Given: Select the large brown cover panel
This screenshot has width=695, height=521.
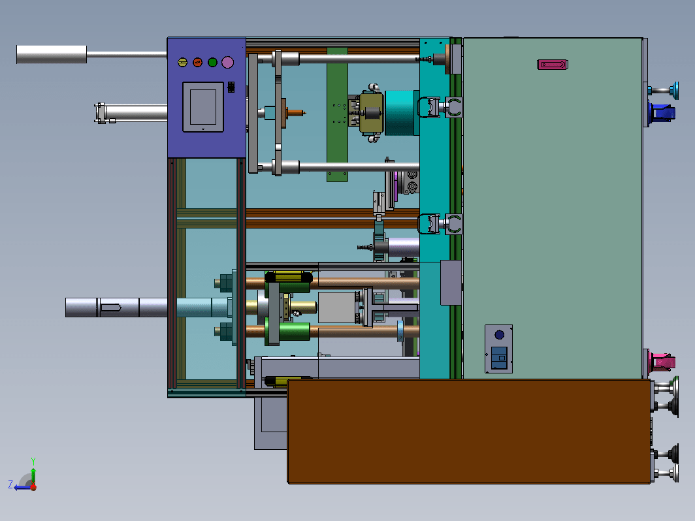Looking at the screenshot, I should [469, 431].
